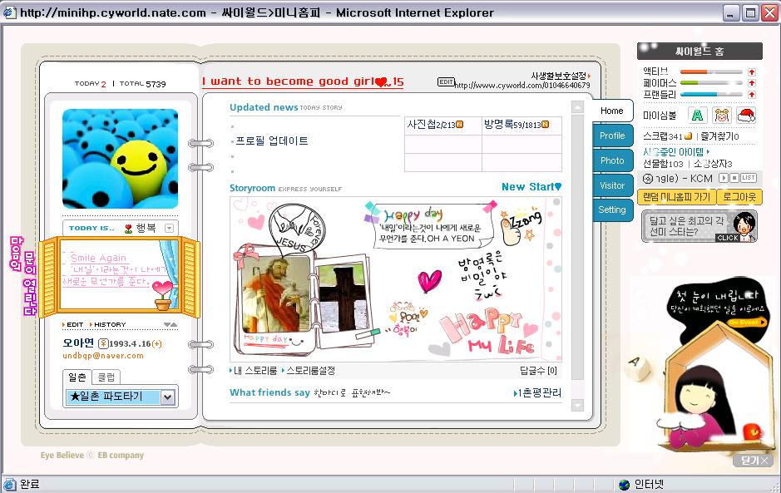Click the email undbqp@naver.com
Image resolution: width=781 pixels, height=493 pixels.
(x=103, y=356)
